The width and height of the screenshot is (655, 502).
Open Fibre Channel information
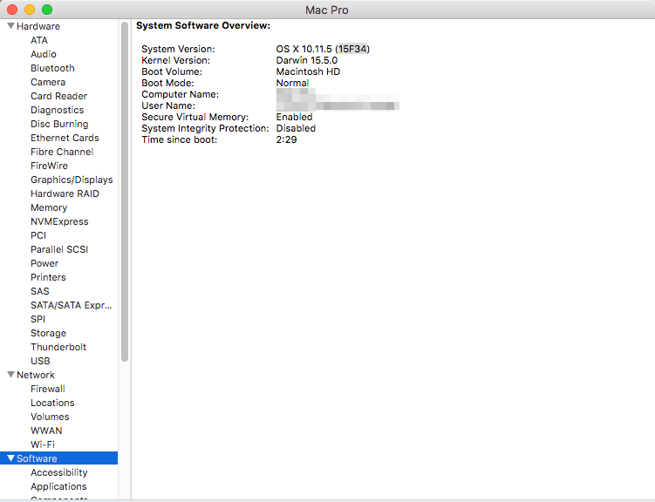pyautogui.click(x=62, y=152)
